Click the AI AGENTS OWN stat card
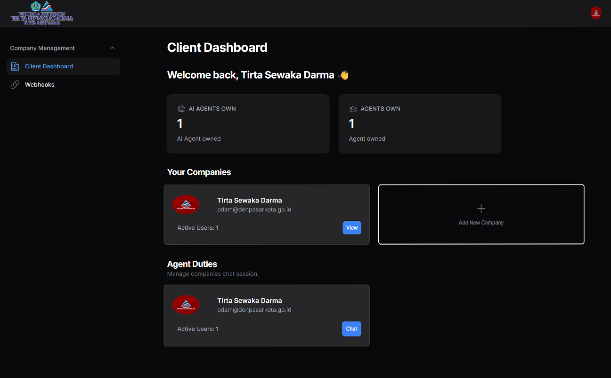This screenshot has height=378, width=611. (x=248, y=123)
